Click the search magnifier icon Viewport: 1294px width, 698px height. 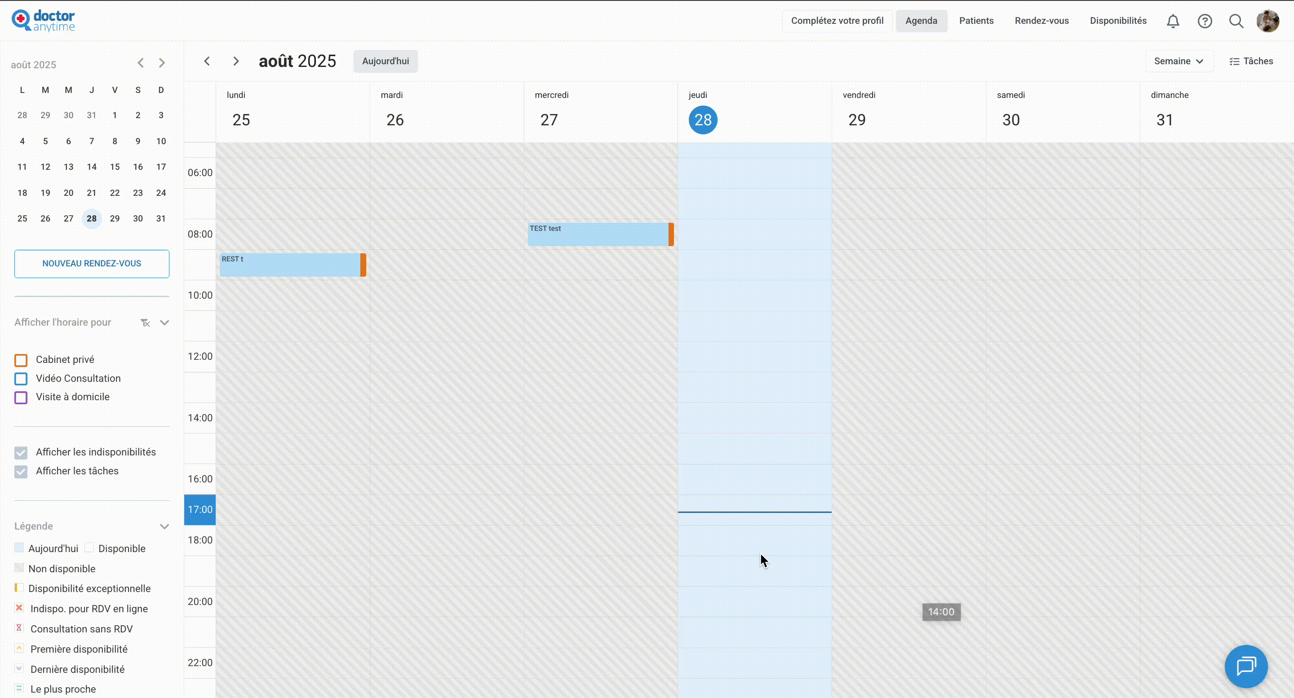[1236, 21]
